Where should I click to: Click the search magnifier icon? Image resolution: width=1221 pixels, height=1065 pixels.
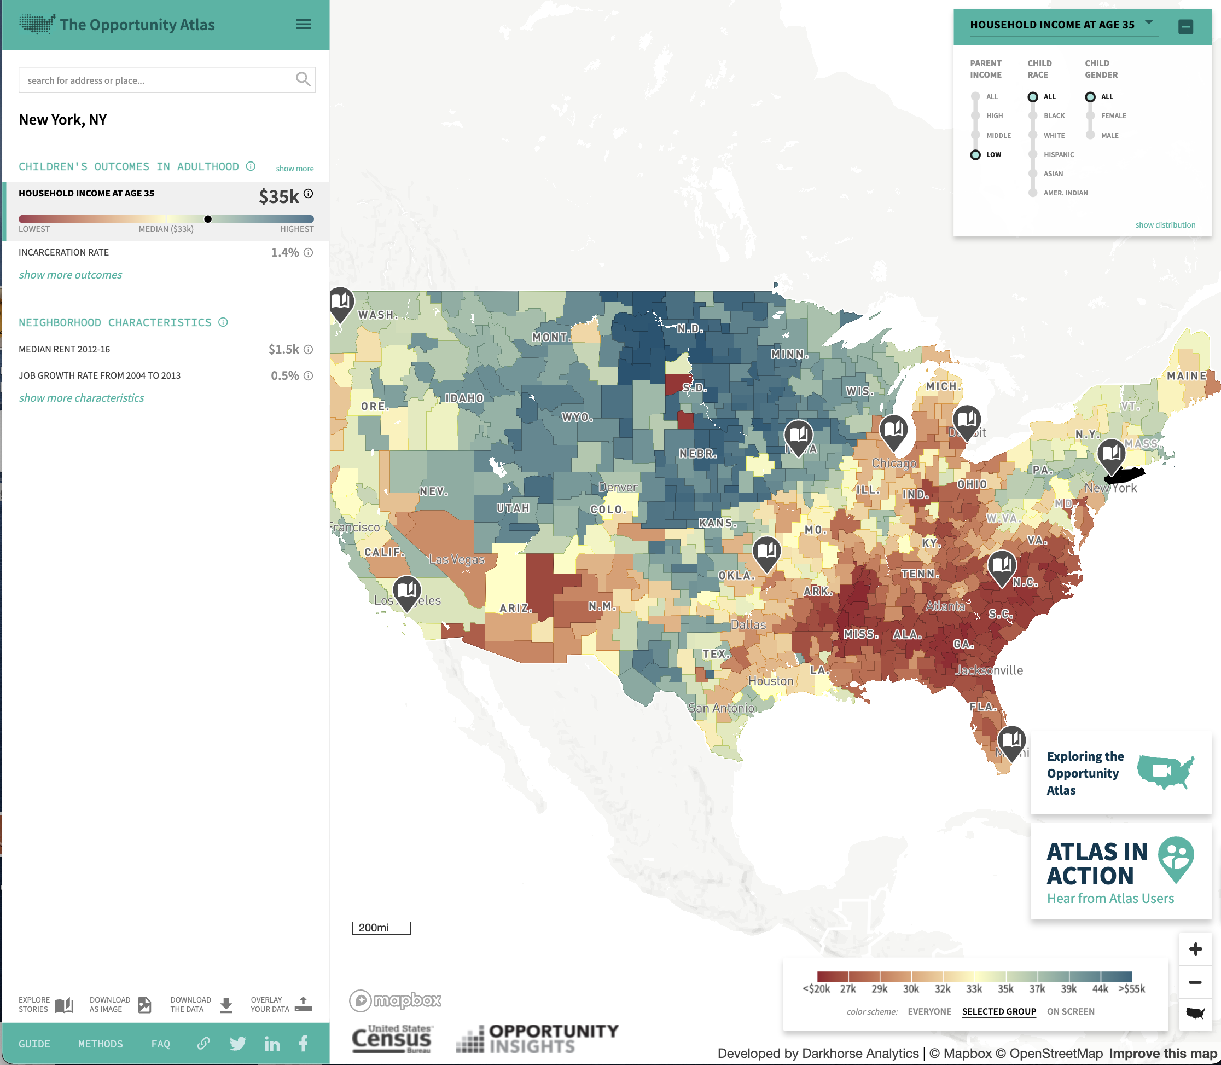[x=303, y=79]
